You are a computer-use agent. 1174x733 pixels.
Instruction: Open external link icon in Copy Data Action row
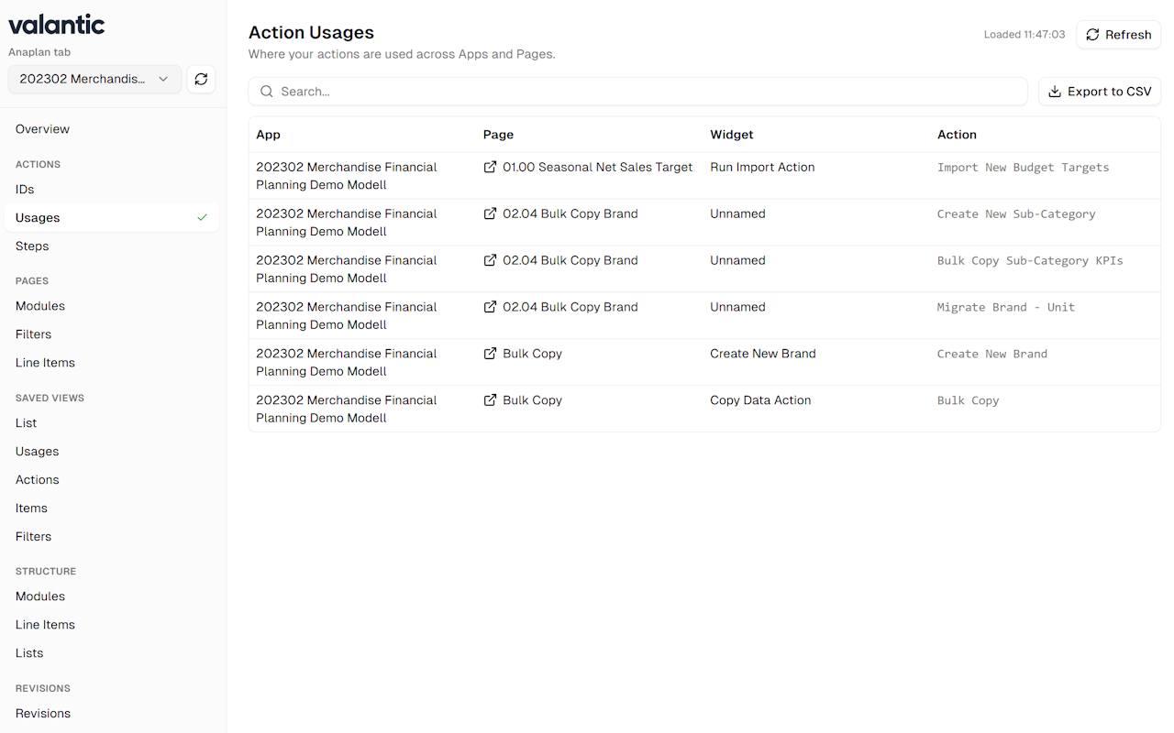click(x=490, y=401)
